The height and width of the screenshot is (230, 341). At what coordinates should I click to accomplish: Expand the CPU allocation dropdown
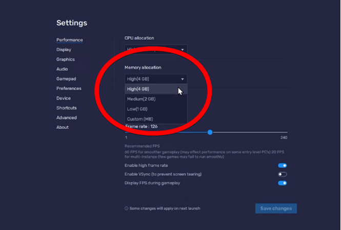pos(156,50)
